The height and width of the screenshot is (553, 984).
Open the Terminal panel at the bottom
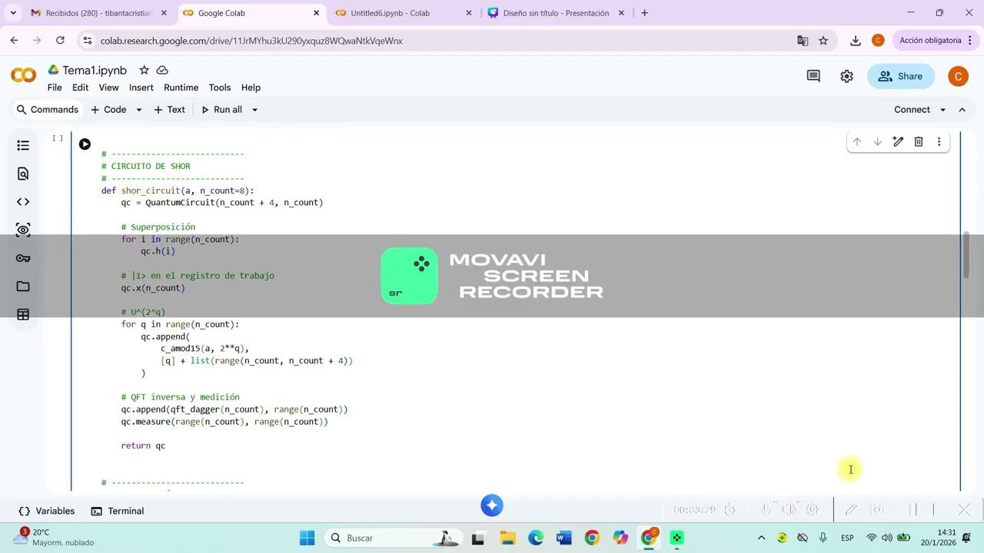118,511
